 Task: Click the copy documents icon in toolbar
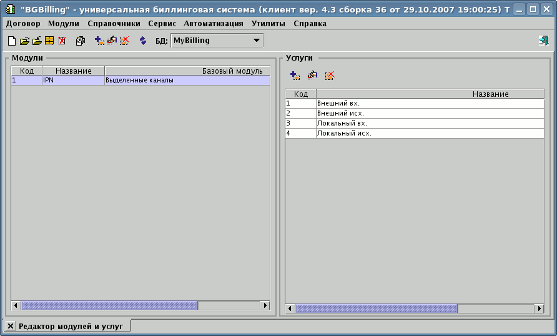81,41
